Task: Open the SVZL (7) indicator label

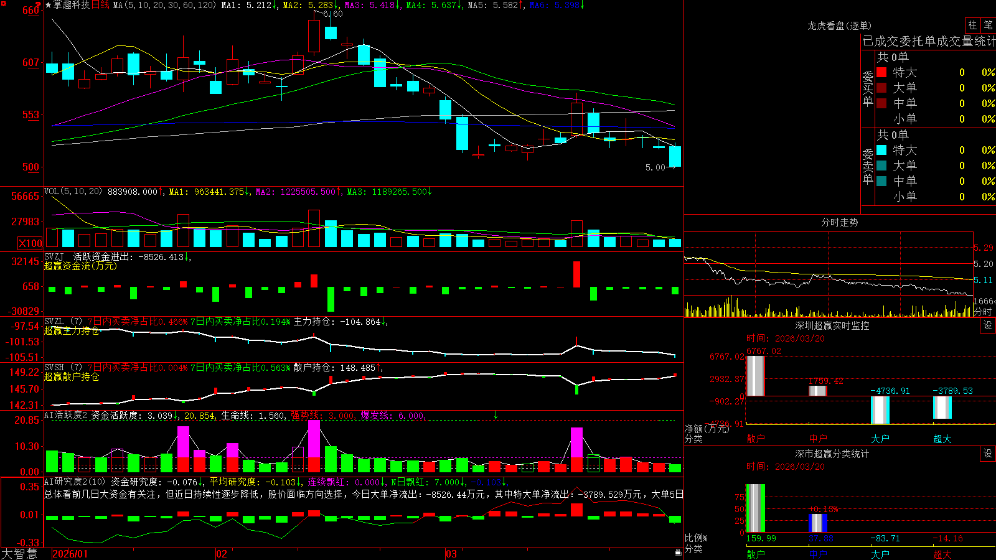Action: pyautogui.click(x=63, y=322)
